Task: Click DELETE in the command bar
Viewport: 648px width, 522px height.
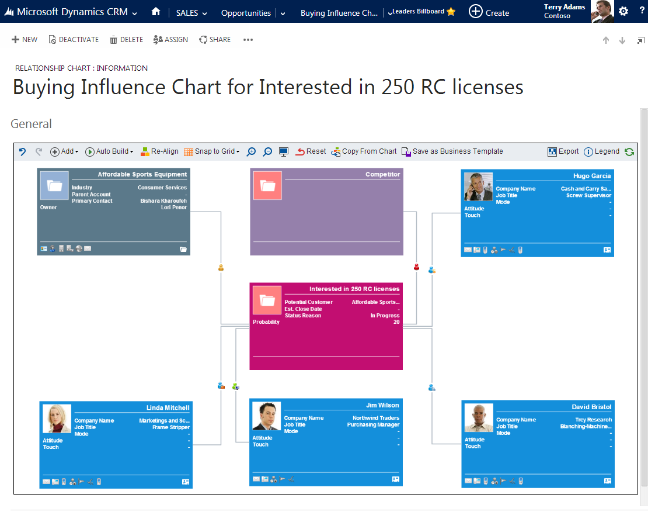Action: [x=127, y=40]
